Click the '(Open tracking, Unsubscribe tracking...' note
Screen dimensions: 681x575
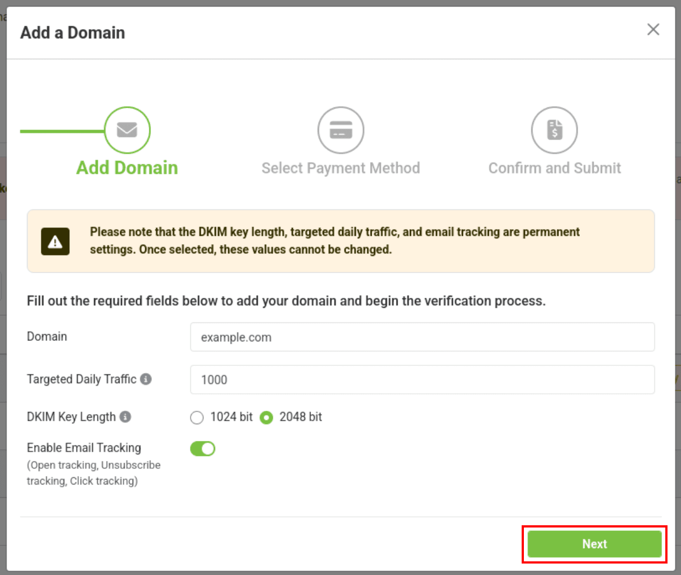(93, 473)
